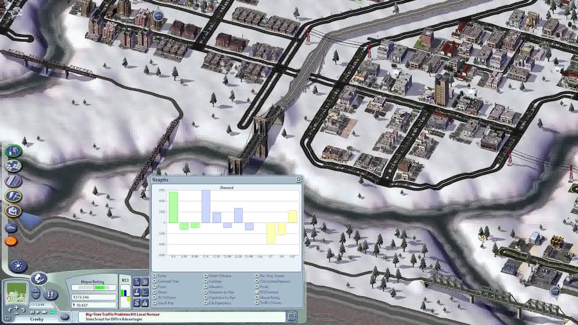Collapse the Graphs panel with corner button

click(298, 180)
